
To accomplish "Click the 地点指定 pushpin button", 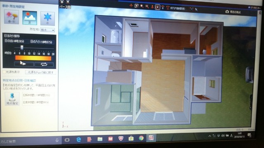I will pyautogui.click(x=12, y=99).
